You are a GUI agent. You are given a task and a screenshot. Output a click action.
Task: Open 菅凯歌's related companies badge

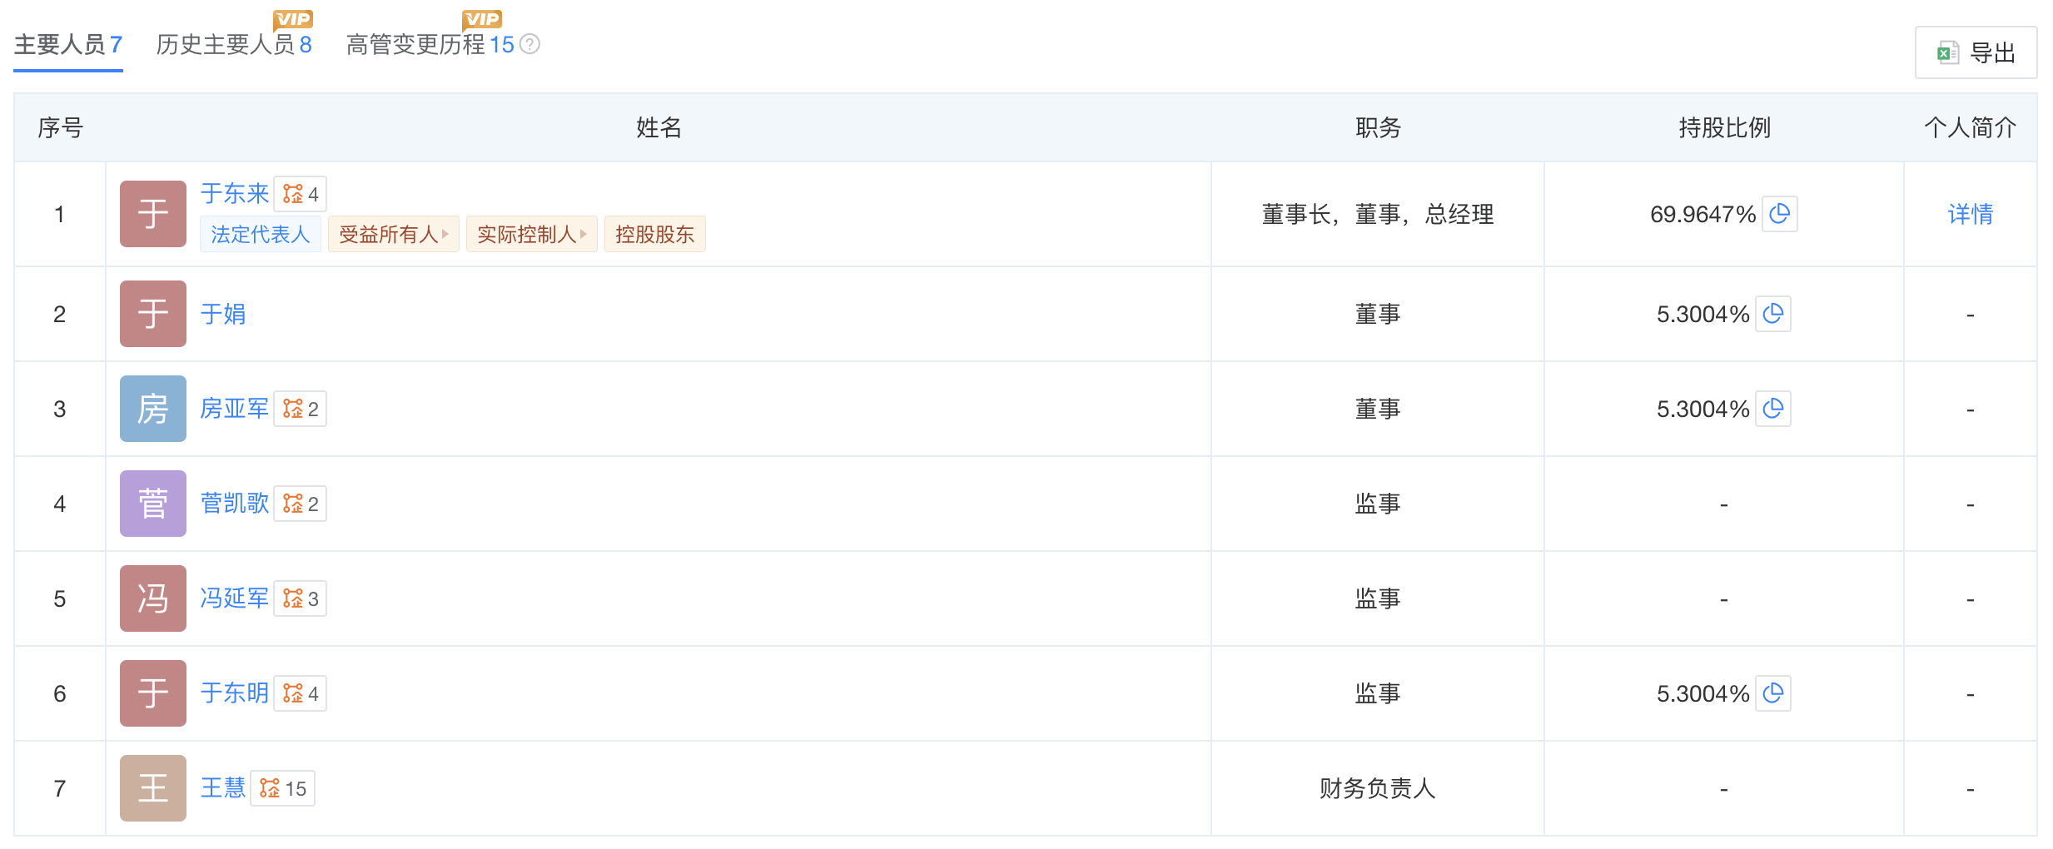[301, 504]
